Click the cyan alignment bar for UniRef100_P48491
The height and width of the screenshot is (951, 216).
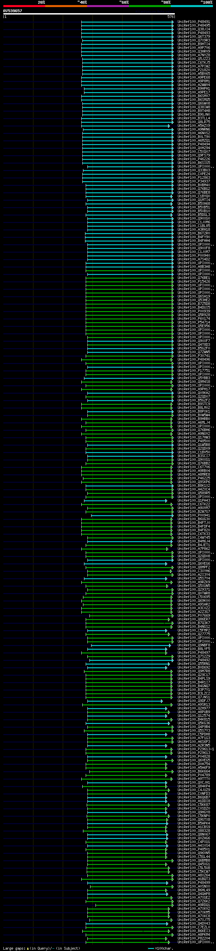[x=127, y=22]
